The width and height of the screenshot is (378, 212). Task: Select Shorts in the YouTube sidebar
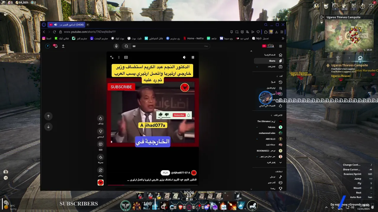pyautogui.click(x=269, y=61)
